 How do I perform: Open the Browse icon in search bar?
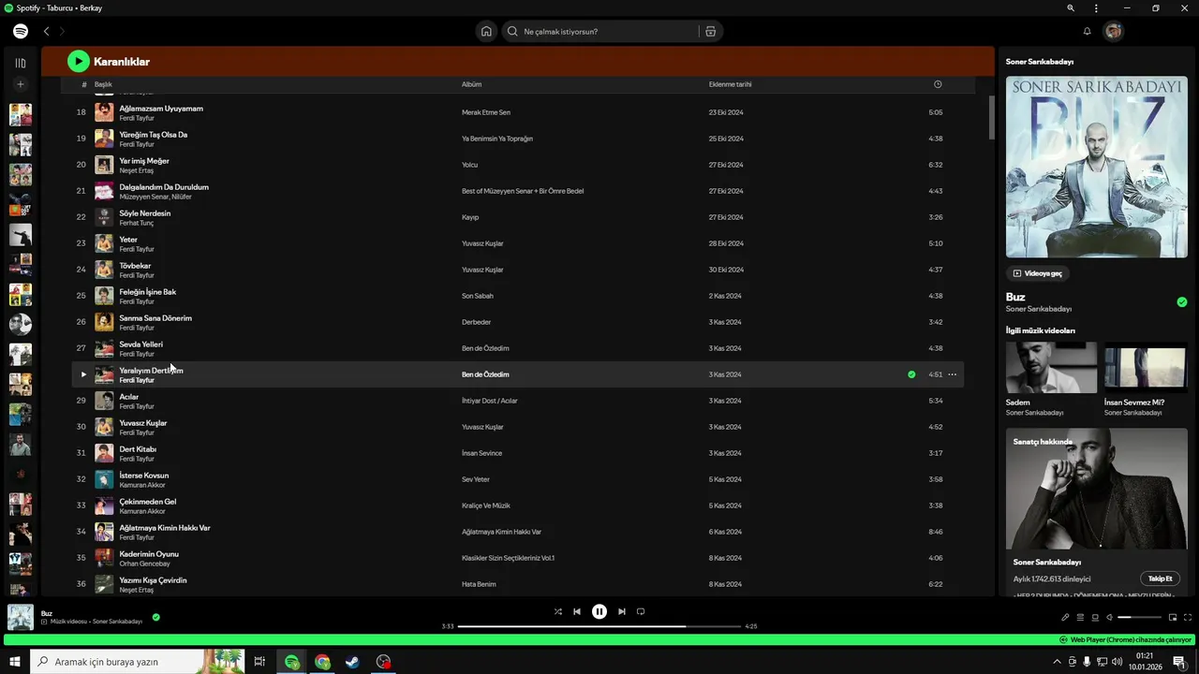tap(711, 31)
